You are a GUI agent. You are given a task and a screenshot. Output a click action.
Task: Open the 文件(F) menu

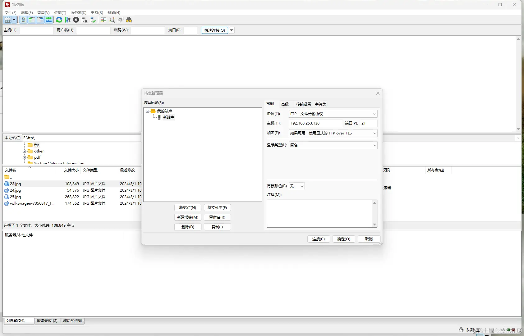click(11, 13)
